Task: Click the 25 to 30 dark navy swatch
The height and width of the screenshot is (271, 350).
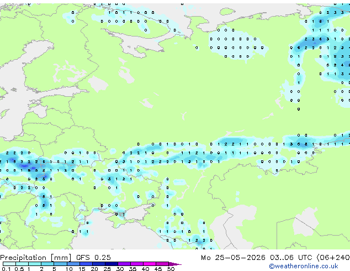Action: click(112, 264)
